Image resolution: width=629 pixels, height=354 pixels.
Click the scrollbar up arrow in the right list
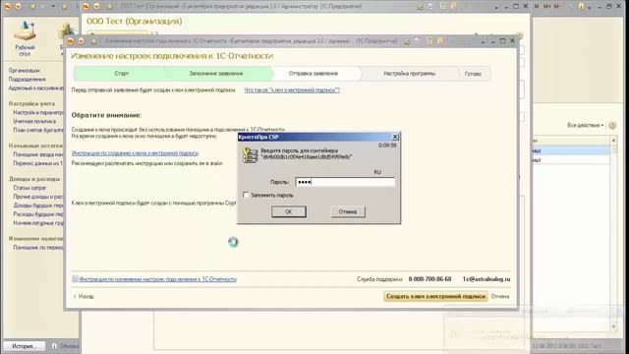[x=613, y=140]
